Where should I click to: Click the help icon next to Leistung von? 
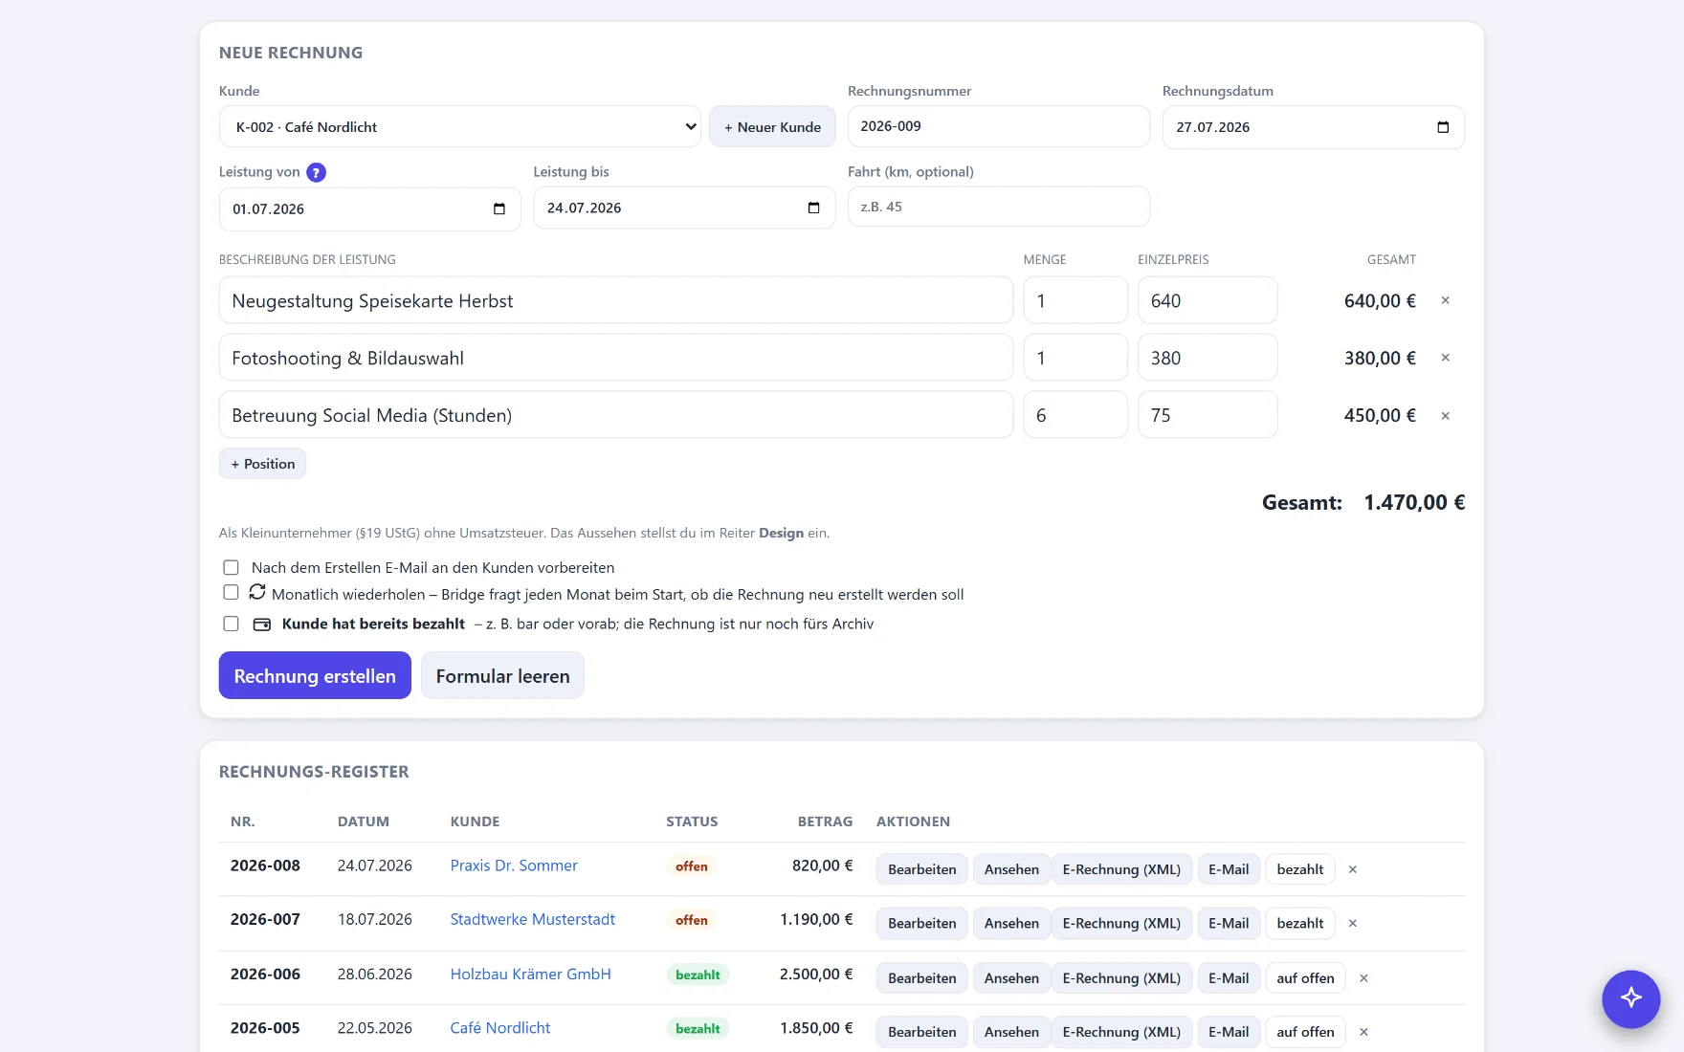coord(316,172)
